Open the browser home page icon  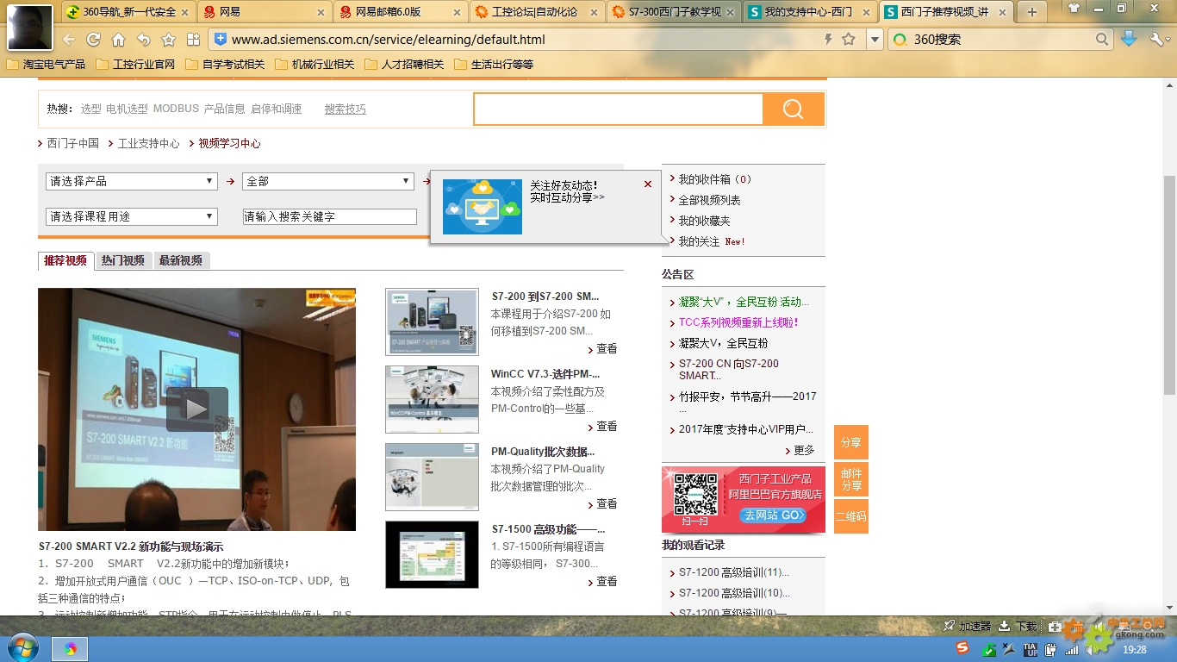click(118, 40)
